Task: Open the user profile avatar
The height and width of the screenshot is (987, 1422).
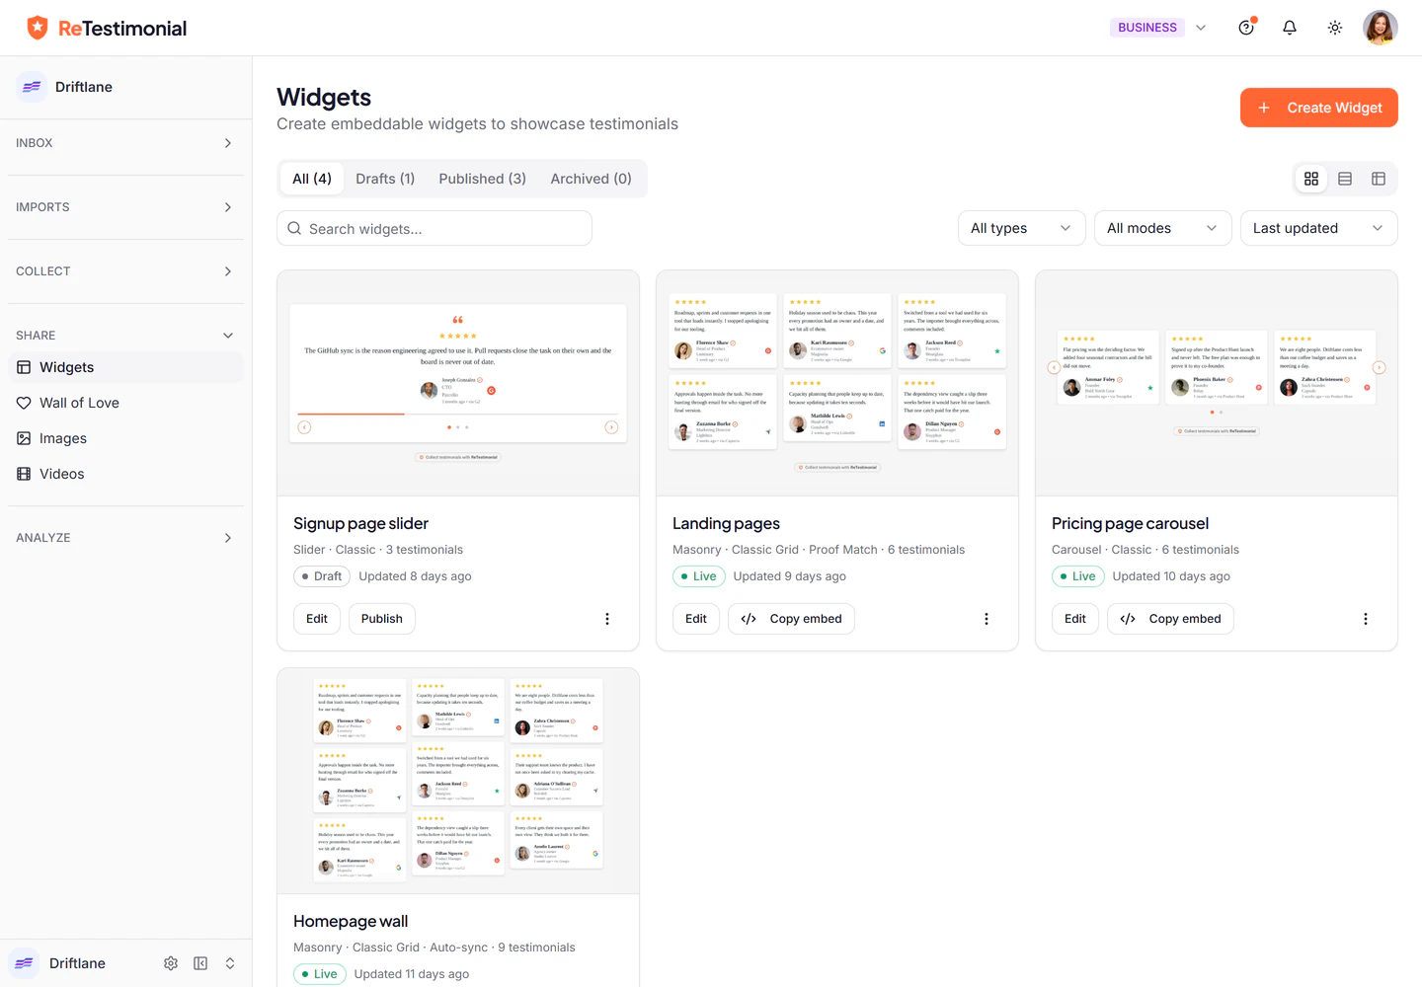Action: [x=1381, y=28]
